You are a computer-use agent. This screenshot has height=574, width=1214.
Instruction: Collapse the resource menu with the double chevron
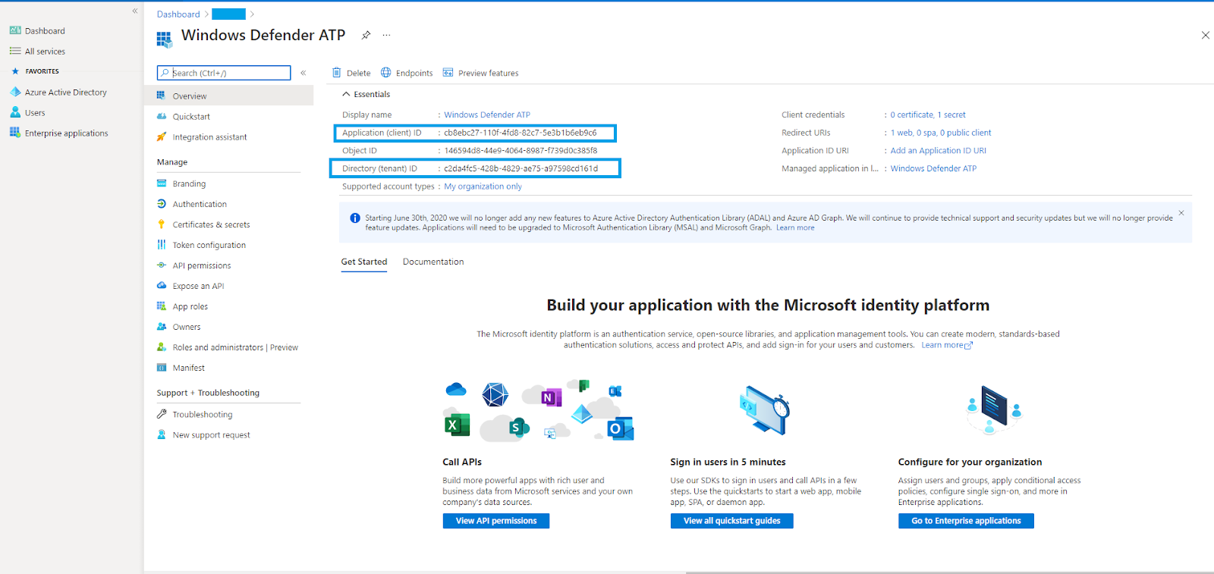[303, 73]
